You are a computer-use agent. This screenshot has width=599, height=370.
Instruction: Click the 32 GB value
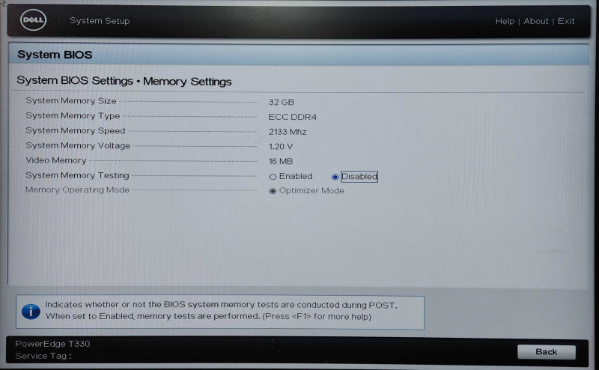click(282, 102)
